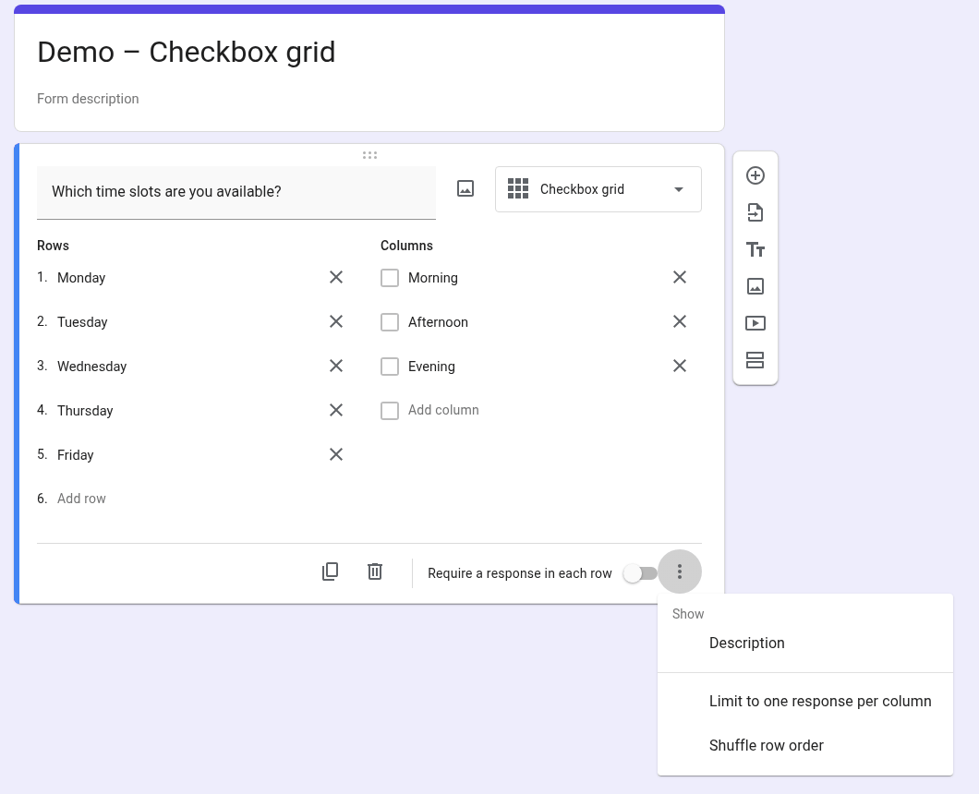
Task: Click the image icon beside the question title
Action: 465,188
